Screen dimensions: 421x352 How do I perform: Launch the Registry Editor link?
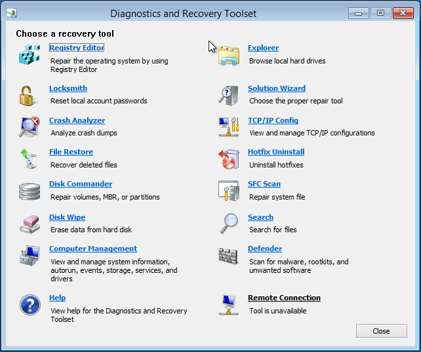pyautogui.click(x=76, y=48)
